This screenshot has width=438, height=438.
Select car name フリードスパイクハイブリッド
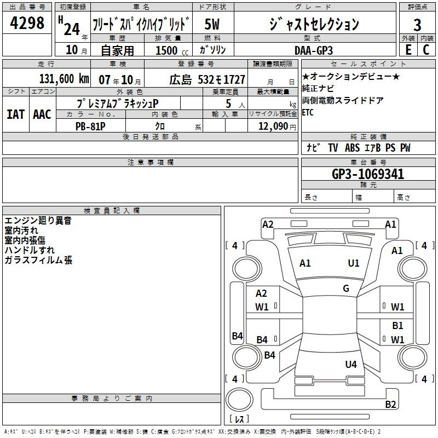pos(141,24)
